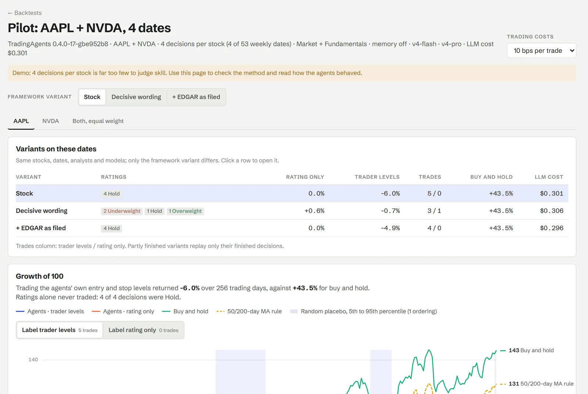Open the Both, equal weight tab
This screenshot has width=588, height=394.
98,121
